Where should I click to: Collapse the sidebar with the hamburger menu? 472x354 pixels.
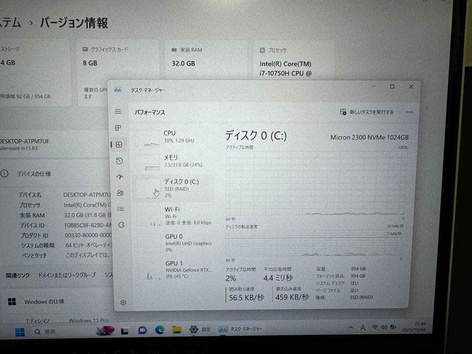(118, 111)
